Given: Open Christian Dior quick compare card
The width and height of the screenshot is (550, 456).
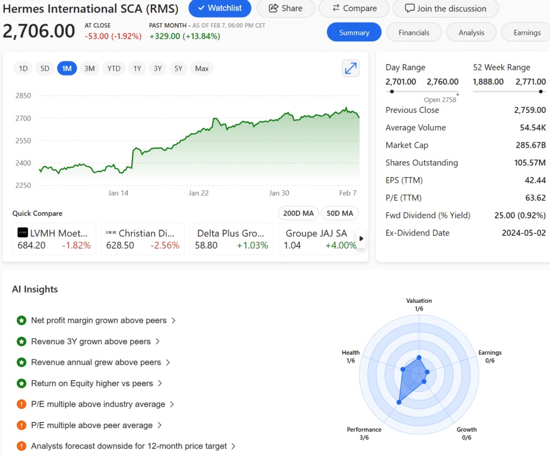Looking at the screenshot, I should (x=143, y=239).
